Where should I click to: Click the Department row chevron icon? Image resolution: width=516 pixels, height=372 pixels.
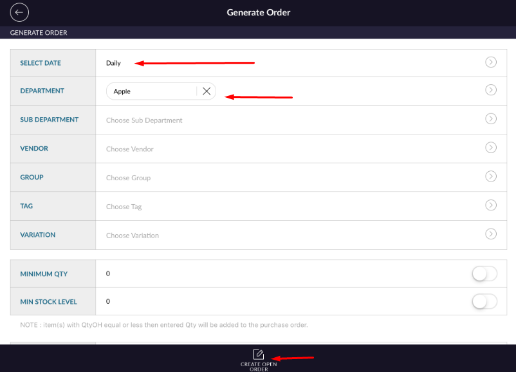[491, 90]
